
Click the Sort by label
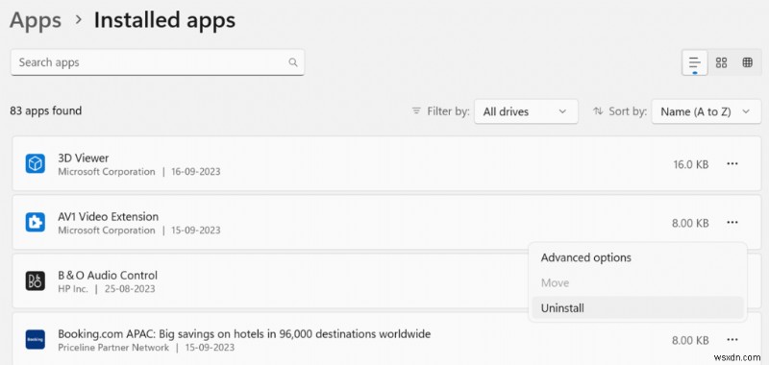click(628, 111)
